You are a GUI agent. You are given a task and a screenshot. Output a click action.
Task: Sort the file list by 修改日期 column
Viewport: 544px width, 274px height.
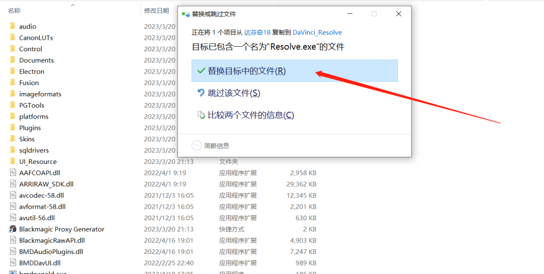point(157,11)
